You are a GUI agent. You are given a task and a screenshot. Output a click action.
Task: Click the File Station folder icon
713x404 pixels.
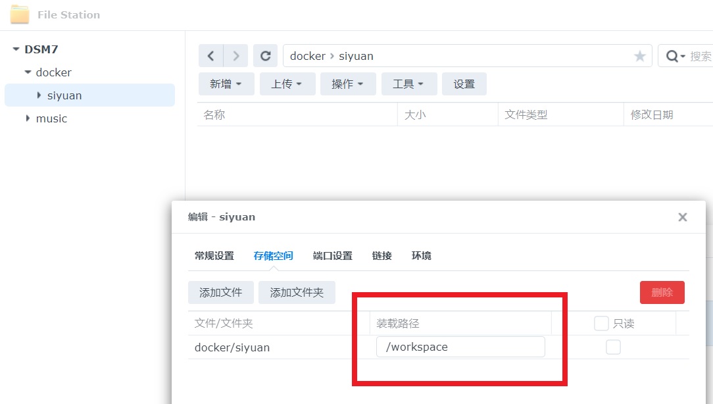[x=20, y=14]
